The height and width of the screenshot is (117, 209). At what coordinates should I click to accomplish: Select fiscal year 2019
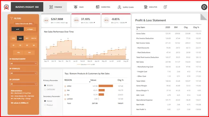click(14, 38)
